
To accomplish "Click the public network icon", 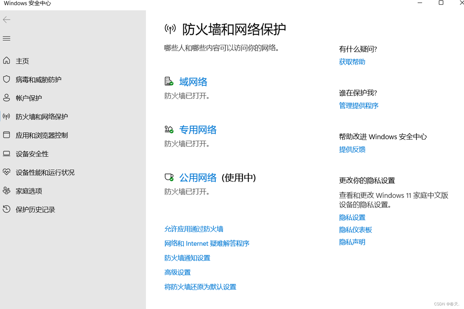I will pyautogui.click(x=169, y=177).
